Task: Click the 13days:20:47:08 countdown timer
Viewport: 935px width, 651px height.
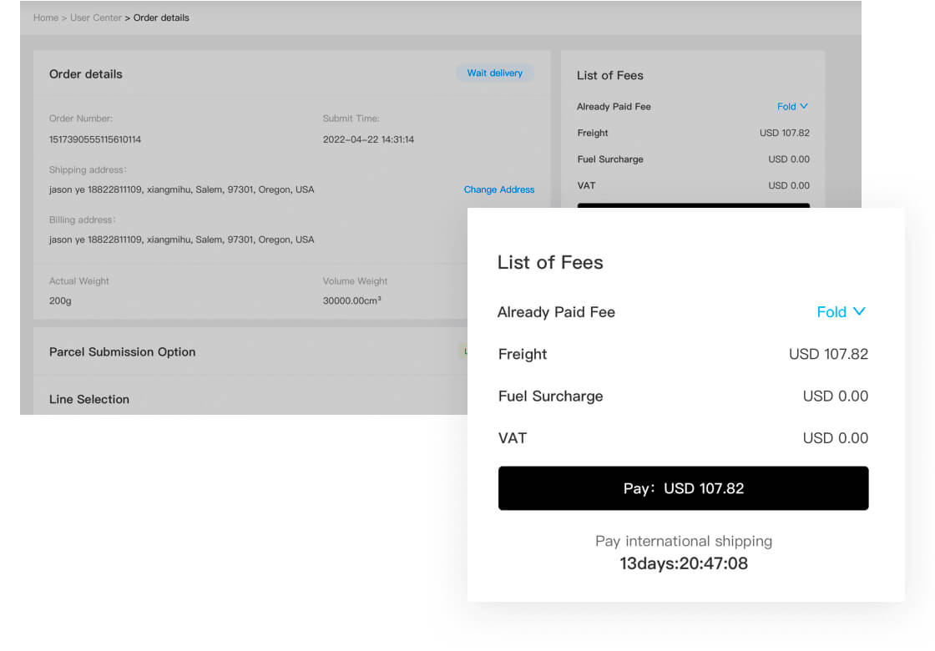Action: pos(683,563)
